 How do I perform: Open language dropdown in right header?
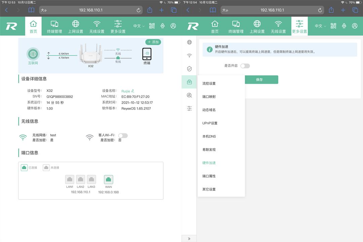click(320, 26)
